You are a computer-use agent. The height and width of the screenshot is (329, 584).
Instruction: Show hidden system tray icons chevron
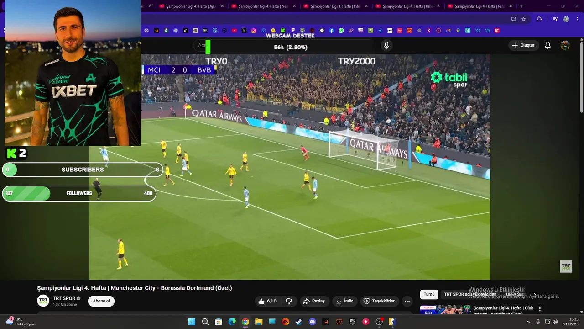[x=528, y=322]
